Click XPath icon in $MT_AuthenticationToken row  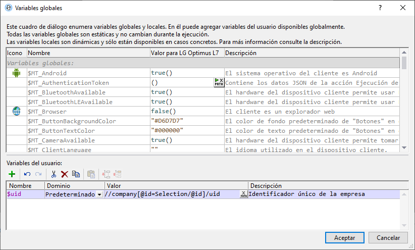219,82
